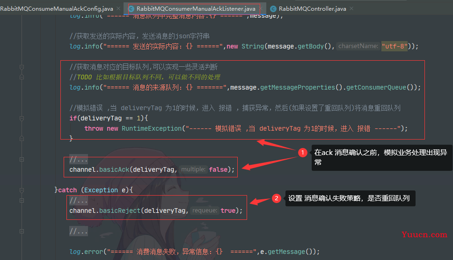Click class icon on RabbitMQController.java tab
Image resolution: width=453 pixels, height=260 pixels.
273,9
